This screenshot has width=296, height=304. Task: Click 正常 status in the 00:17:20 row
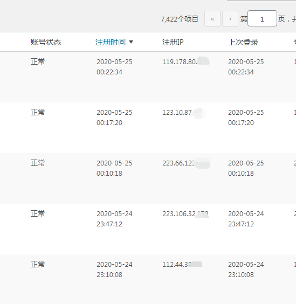tap(38, 112)
